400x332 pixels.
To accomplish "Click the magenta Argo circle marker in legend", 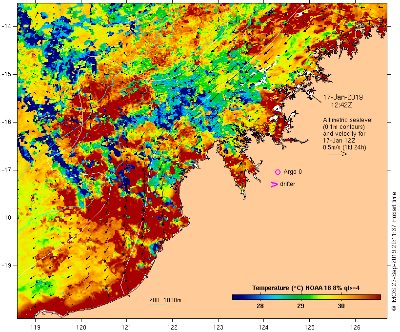I will 278,172.
